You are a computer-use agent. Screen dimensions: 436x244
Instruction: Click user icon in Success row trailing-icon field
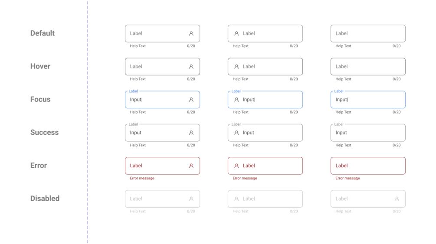pyautogui.click(x=191, y=133)
